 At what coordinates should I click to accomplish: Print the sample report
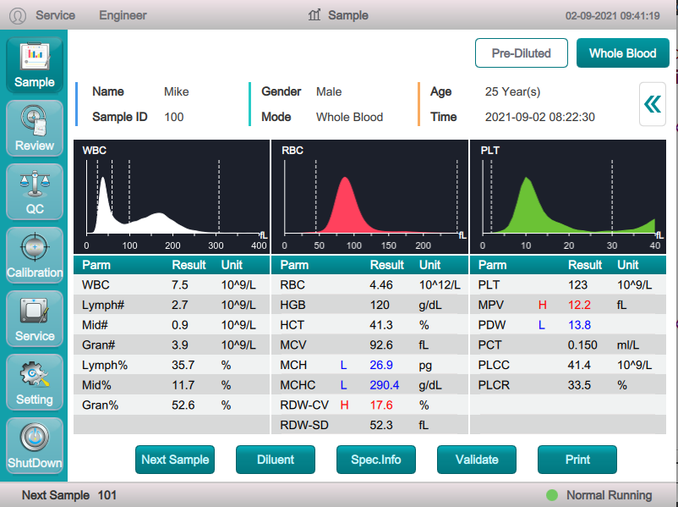[577, 460]
